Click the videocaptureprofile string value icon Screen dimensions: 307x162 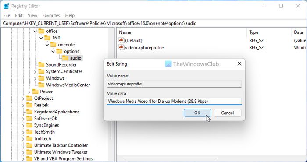(121, 47)
